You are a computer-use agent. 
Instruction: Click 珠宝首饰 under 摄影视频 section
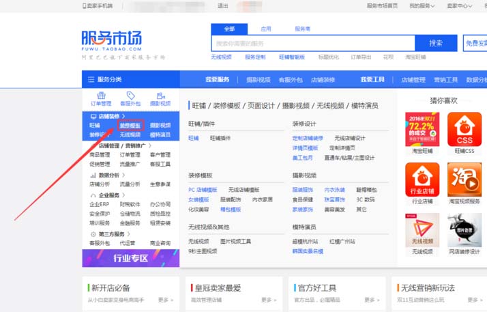pyautogui.click(x=334, y=199)
